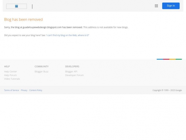Click the DEVELOPERS column heading

point(72,66)
